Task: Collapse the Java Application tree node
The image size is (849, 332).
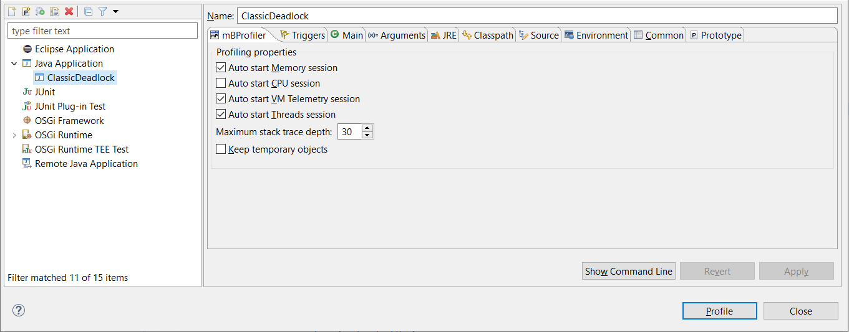Action: pyautogui.click(x=14, y=64)
